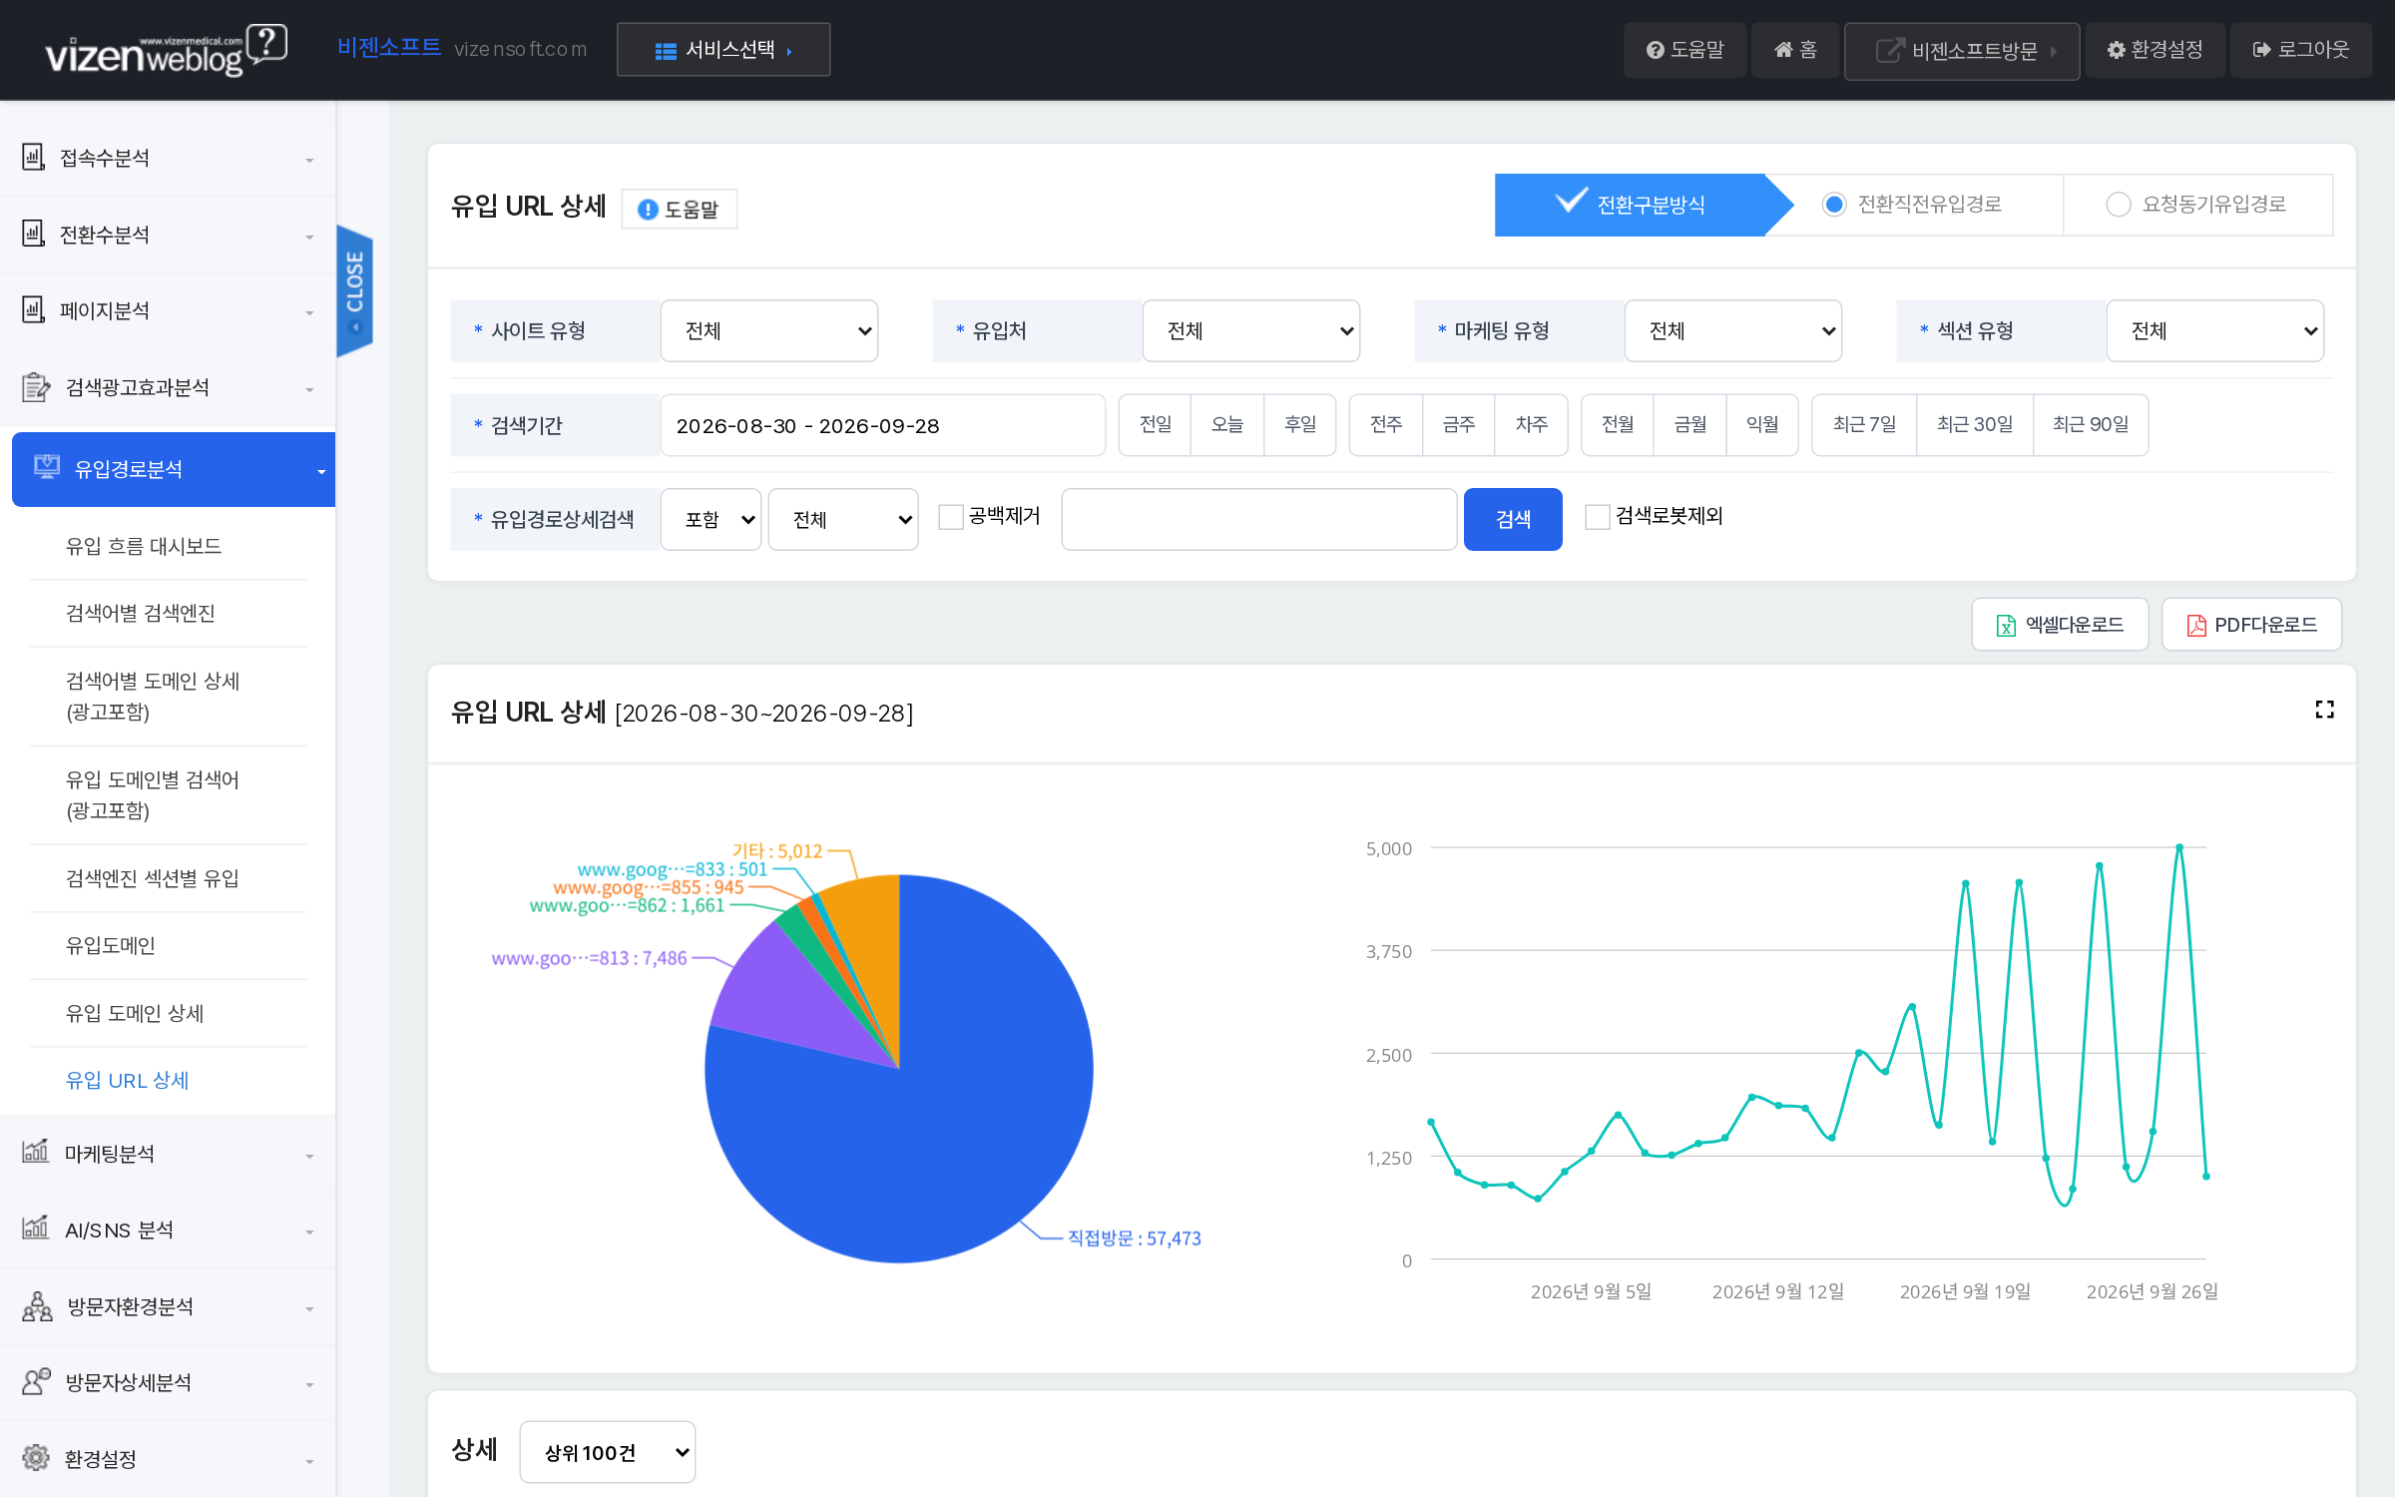
Task: Select the 전주 period button
Action: click(x=1386, y=425)
